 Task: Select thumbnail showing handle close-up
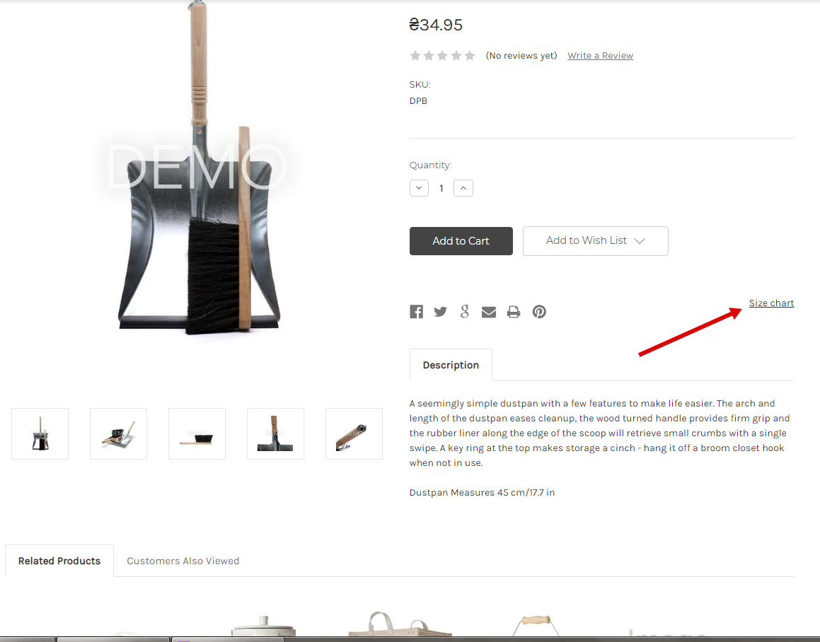tap(354, 434)
